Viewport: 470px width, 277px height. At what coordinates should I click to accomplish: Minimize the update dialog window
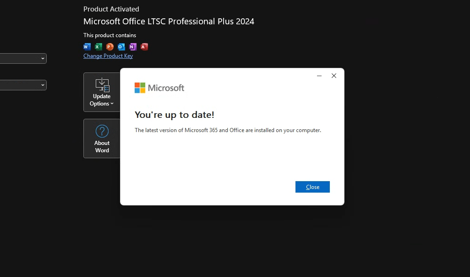click(319, 76)
